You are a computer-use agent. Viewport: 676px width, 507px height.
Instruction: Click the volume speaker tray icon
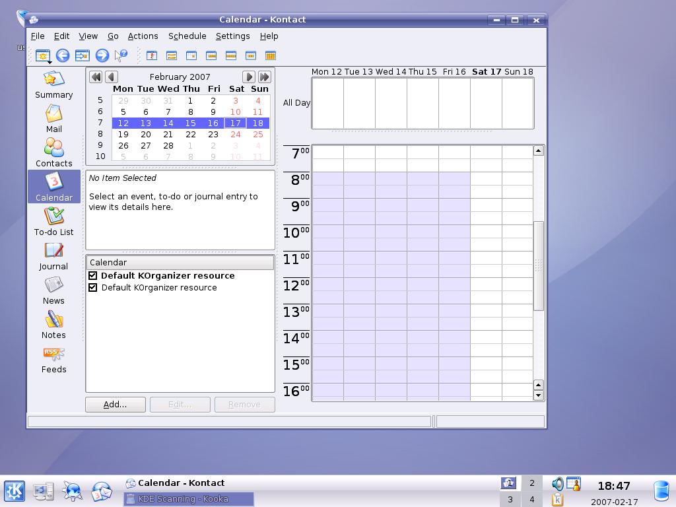click(557, 484)
